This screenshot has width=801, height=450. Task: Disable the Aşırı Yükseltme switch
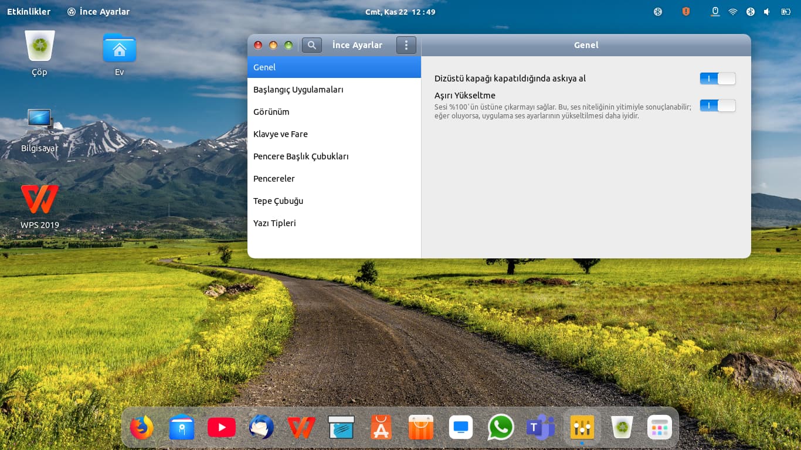[717, 105]
